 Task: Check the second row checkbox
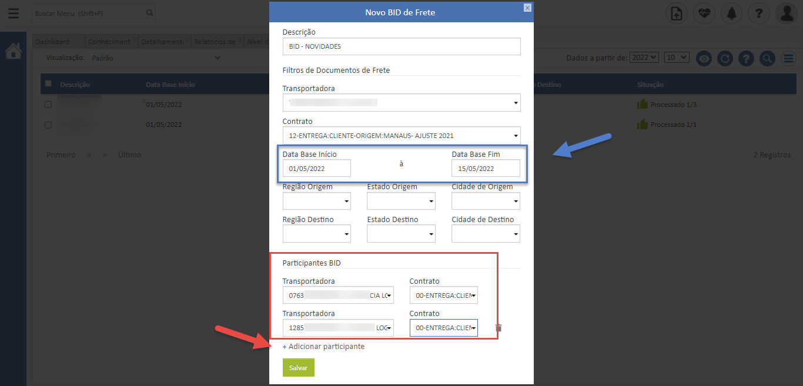[48, 125]
